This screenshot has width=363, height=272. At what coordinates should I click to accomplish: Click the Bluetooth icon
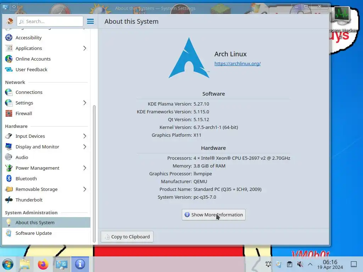[x=9, y=178]
